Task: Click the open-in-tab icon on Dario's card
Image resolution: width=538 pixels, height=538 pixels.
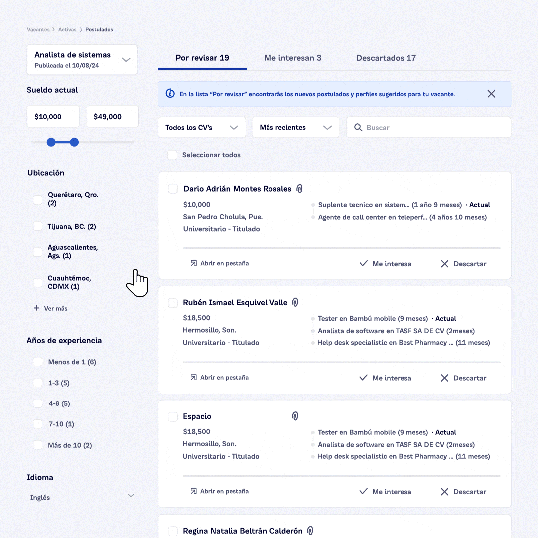Action: [x=193, y=263]
